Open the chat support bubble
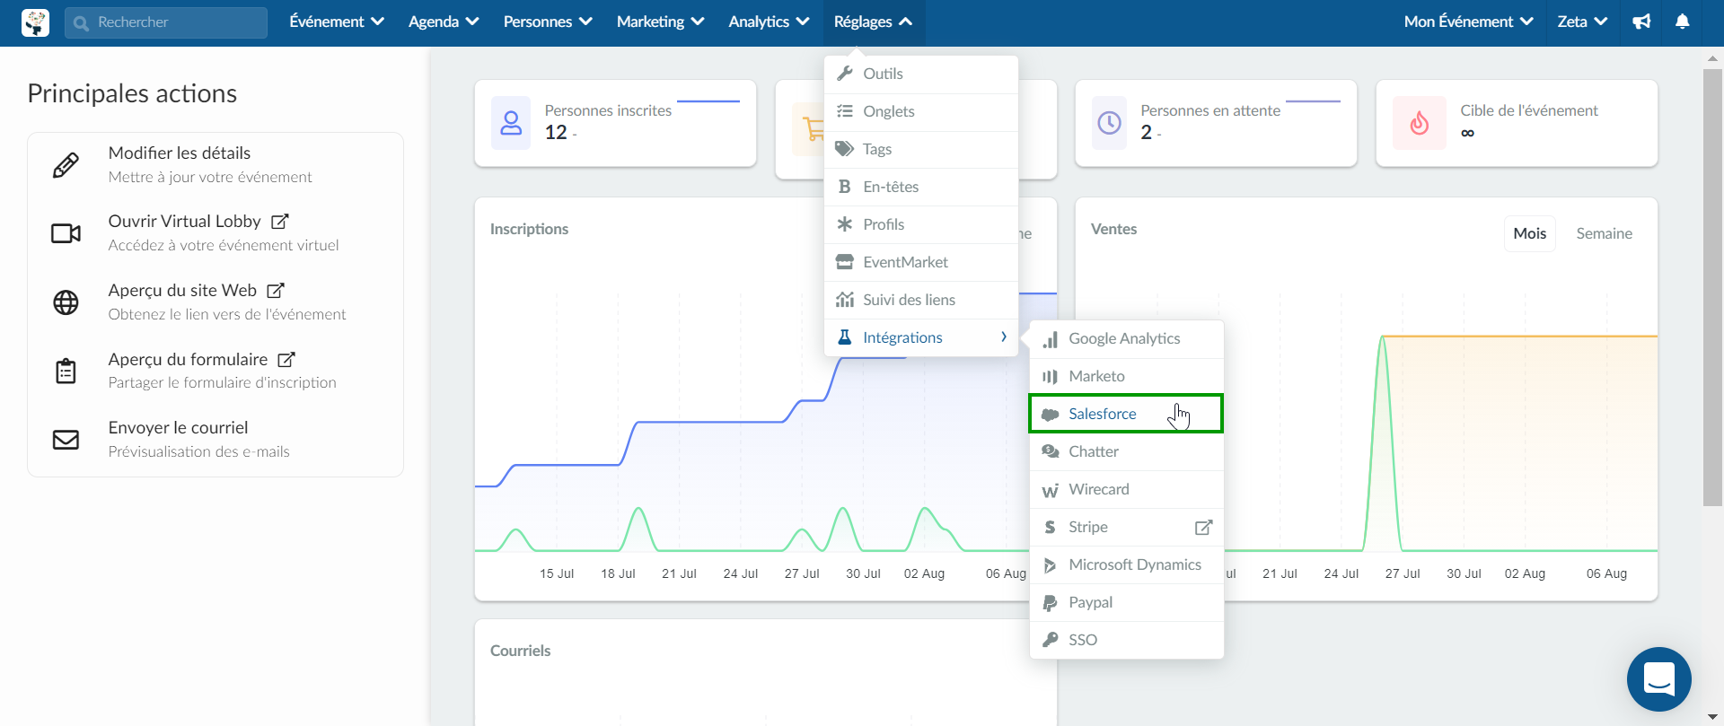1724x726 pixels. pyautogui.click(x=1658, y=679)
